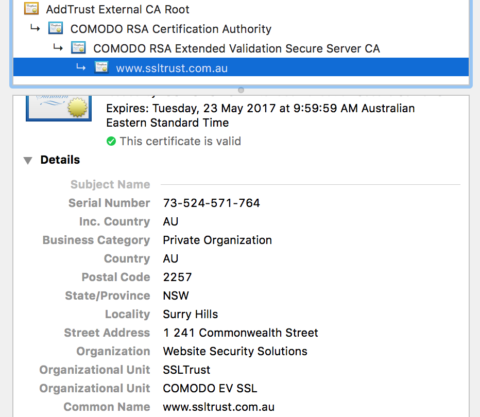Screen dimensions: 480x417
Task: Click locality value Surry Hills
Action: (191, 314)
